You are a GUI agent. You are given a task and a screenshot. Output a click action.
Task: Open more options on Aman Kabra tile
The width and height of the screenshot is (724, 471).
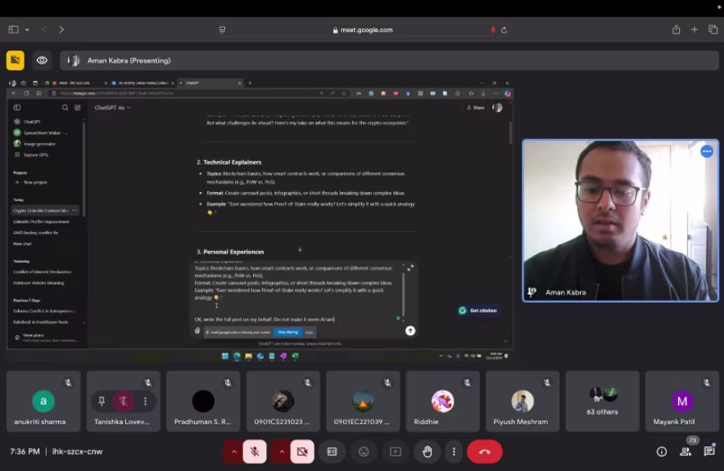(707, 151)
